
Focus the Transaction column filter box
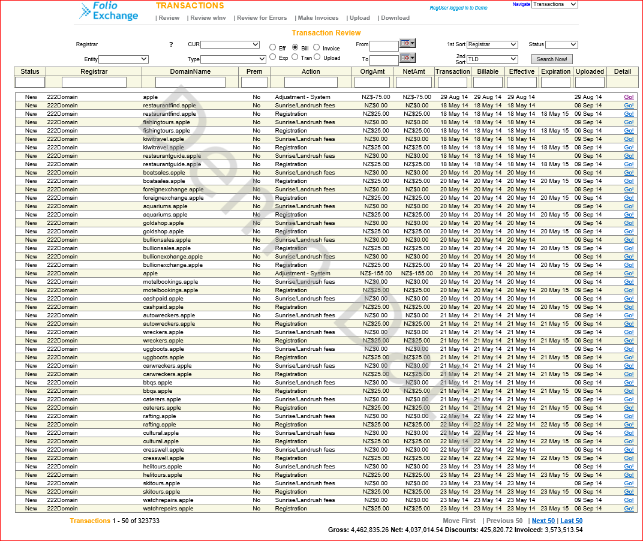pyautogui.click(x=453, y=82)
